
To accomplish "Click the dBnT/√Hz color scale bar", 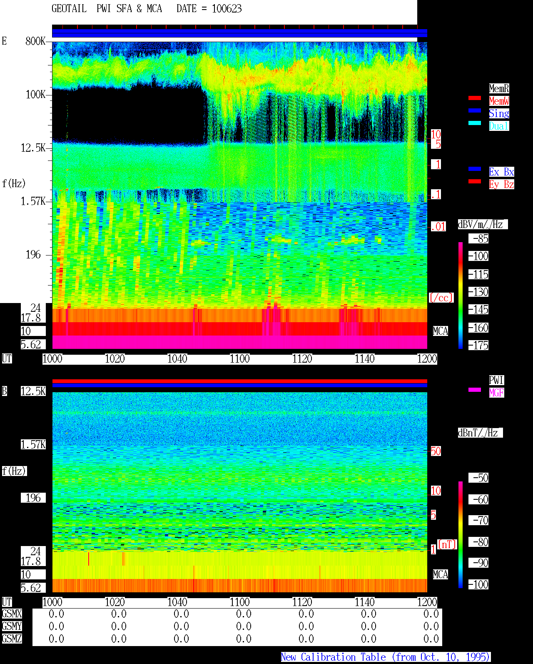I will 461,535.
